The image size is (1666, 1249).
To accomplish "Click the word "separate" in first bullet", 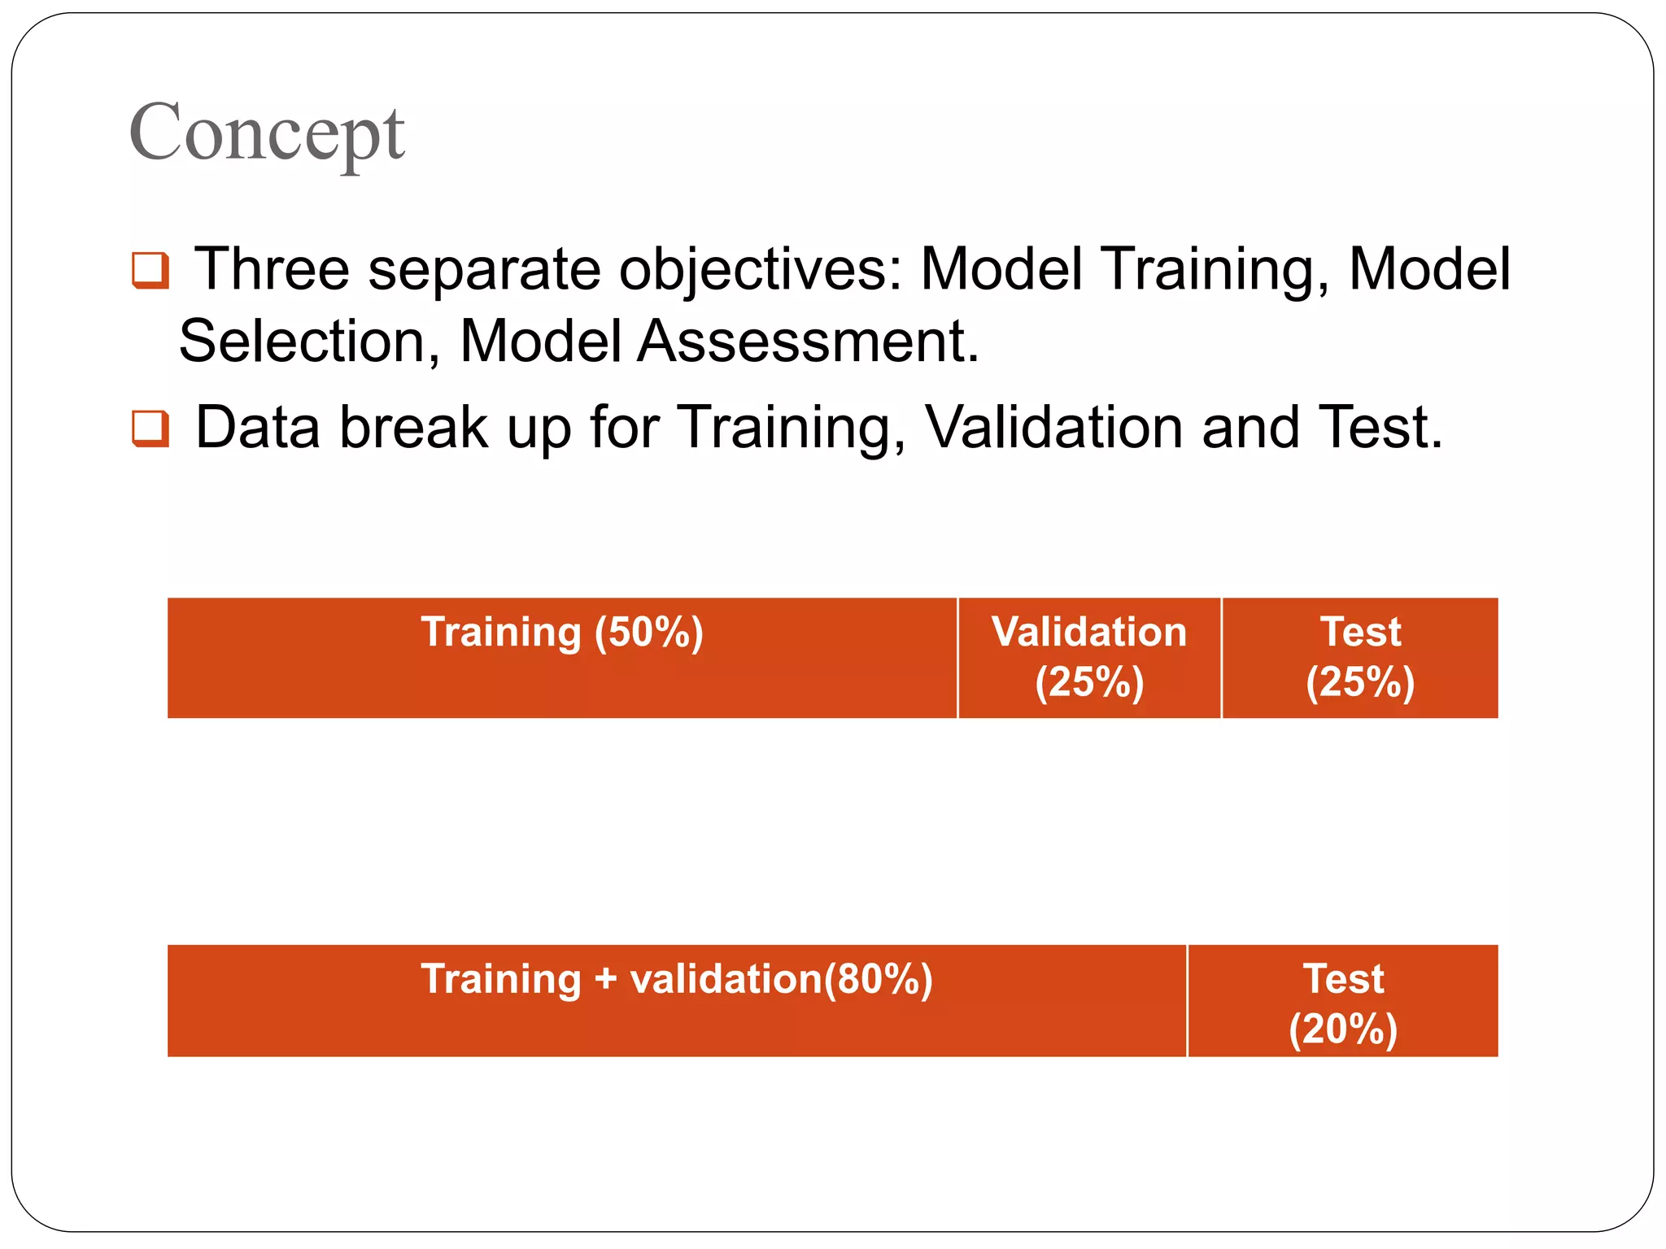I will pyautogui.click(x=484, y=270).
